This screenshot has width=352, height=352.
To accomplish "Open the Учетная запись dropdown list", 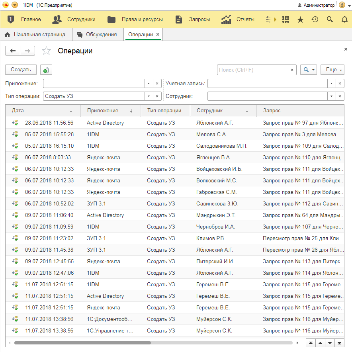I will pos(331,84).
